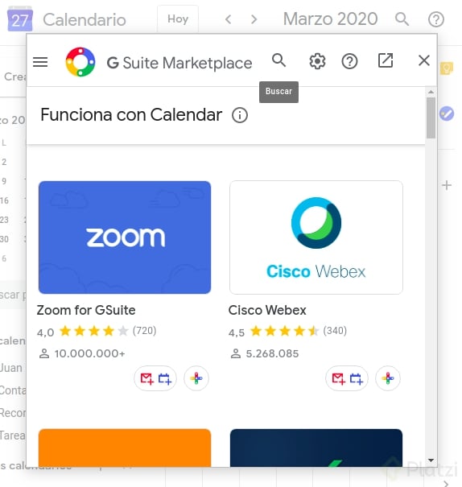Go to next month in Calendar
The height and width of the screenshot is (487, 462).
pos(254,19)
